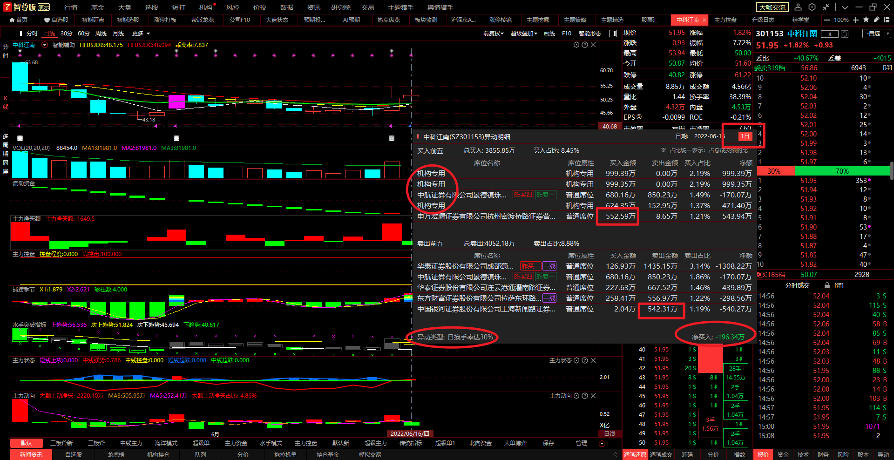Select the 报价 tab at bottom right
The width and height of the screenshot is (894, 460).
tap(763, 455)
